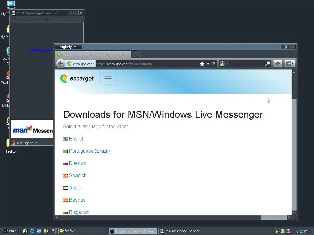
Task: Click the horizontal scrollbar right arrow
Action: (289, 217)
